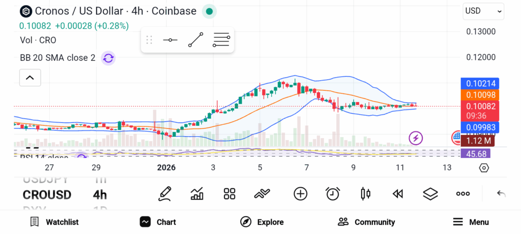Select the horizontal line drawing tool
The width and height of the screenshot is (521, 234).
click(170, 40)
